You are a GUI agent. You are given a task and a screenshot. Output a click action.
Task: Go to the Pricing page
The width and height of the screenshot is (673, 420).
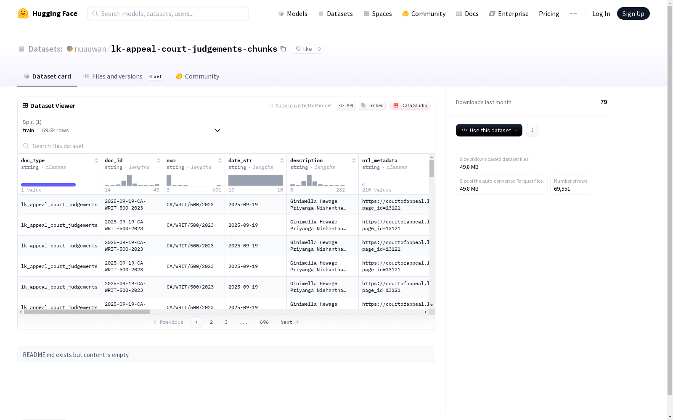pyautogui.click(x=549, y=13)
